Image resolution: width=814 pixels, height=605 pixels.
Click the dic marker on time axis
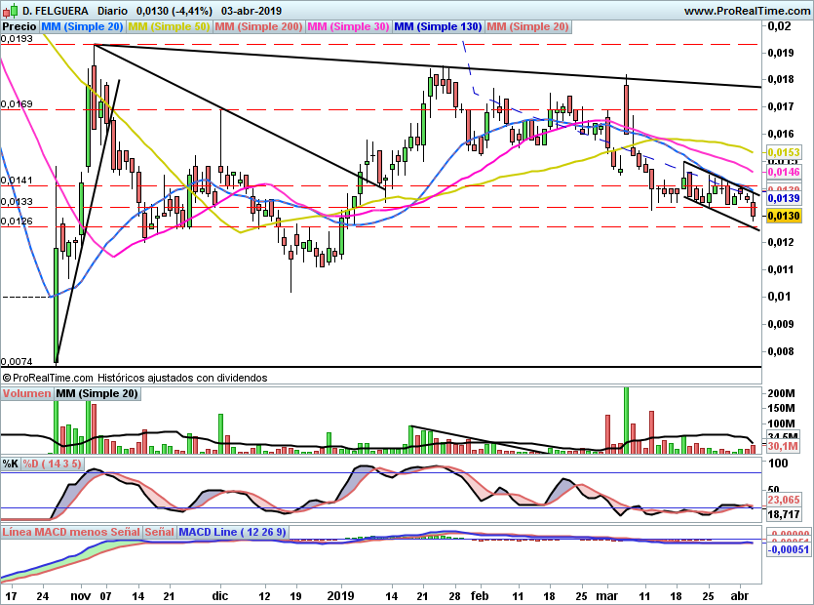pos(220,595)
